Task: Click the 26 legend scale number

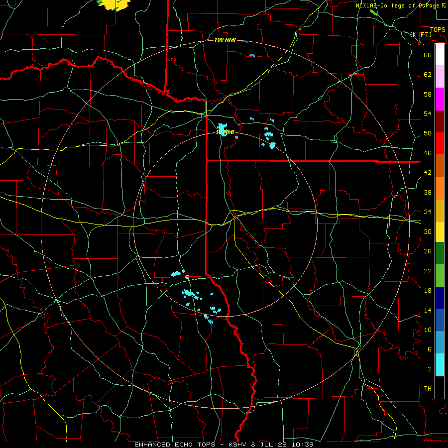Action: tap(428, 251)
